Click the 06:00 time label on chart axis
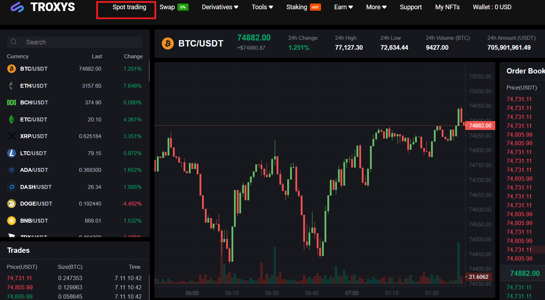 click(x=192, y=293)
